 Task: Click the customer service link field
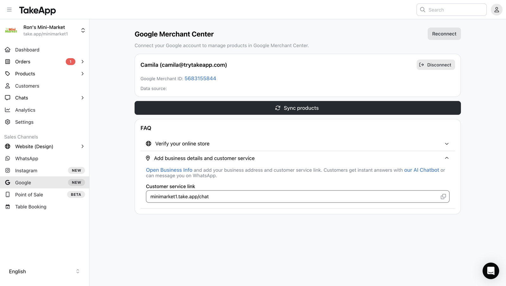(x=297, y=196)
